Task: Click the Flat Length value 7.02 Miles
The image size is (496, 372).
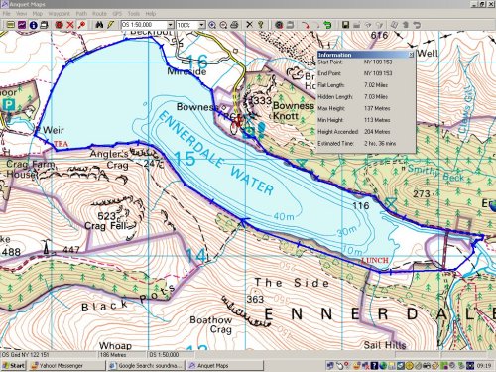Action: point(376,85)
